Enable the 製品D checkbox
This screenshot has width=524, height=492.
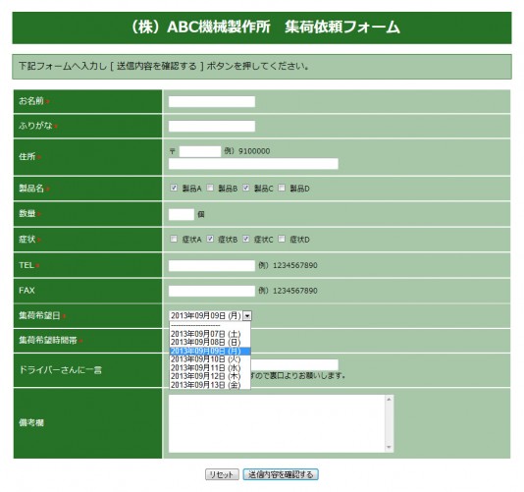tap(282, 188)
